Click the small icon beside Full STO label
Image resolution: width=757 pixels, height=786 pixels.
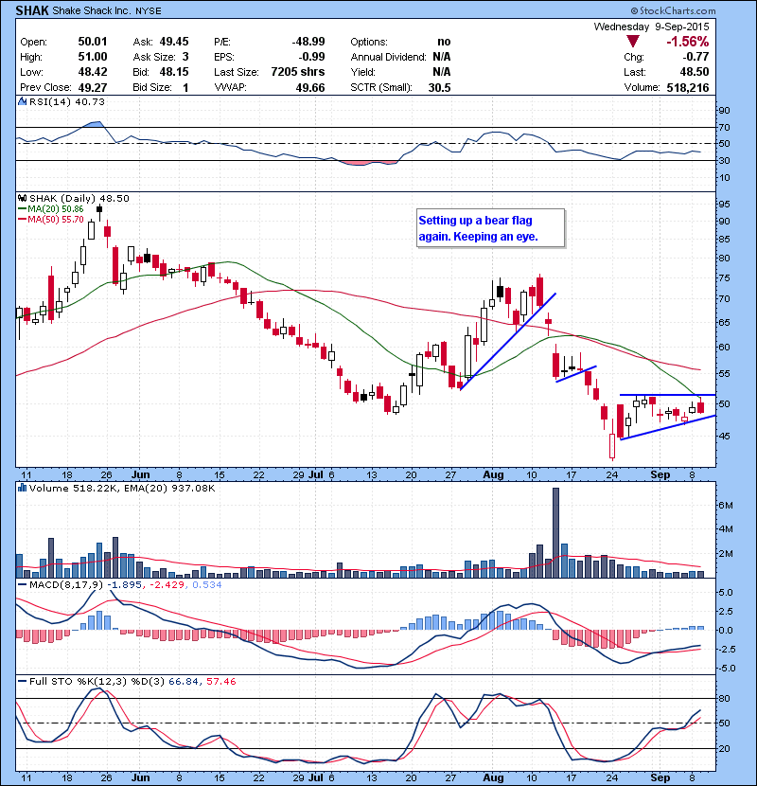tap(20, 682)
